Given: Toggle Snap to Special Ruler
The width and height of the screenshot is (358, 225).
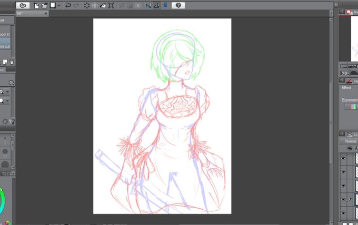Looking at the screenshot, I should click(x=157, y=5).
